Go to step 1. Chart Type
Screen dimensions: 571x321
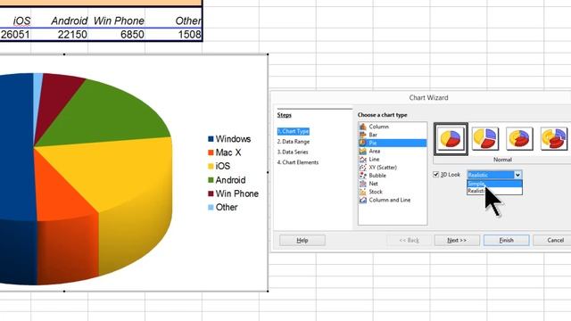[294, 131]
